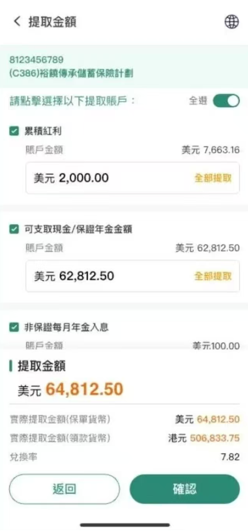Viewport: 248px width, 531px height.
Task: Tap the 港元 506,833.75 payout amount
Action: pyautogui.click(x=214, y=438)
